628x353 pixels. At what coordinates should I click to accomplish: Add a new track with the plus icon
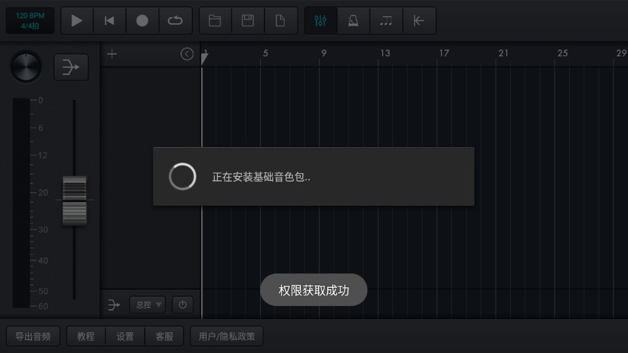pos(112,54)
